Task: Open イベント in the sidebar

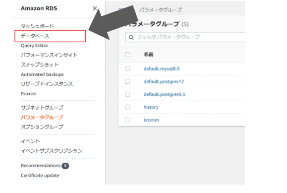Action: [x=30, y=141]
